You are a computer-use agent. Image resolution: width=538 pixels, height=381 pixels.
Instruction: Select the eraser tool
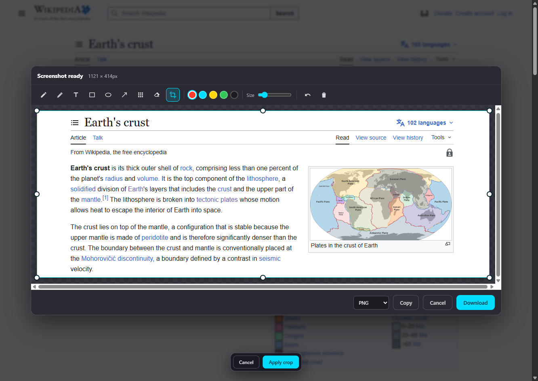point(157,95)
